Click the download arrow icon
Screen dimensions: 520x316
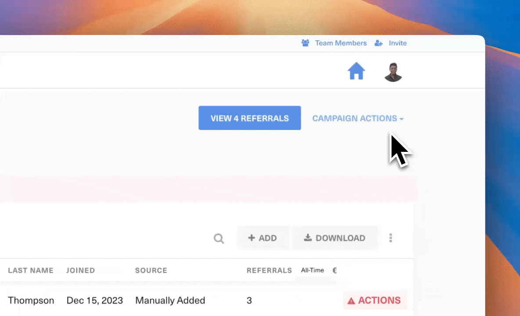click(307, 238)
